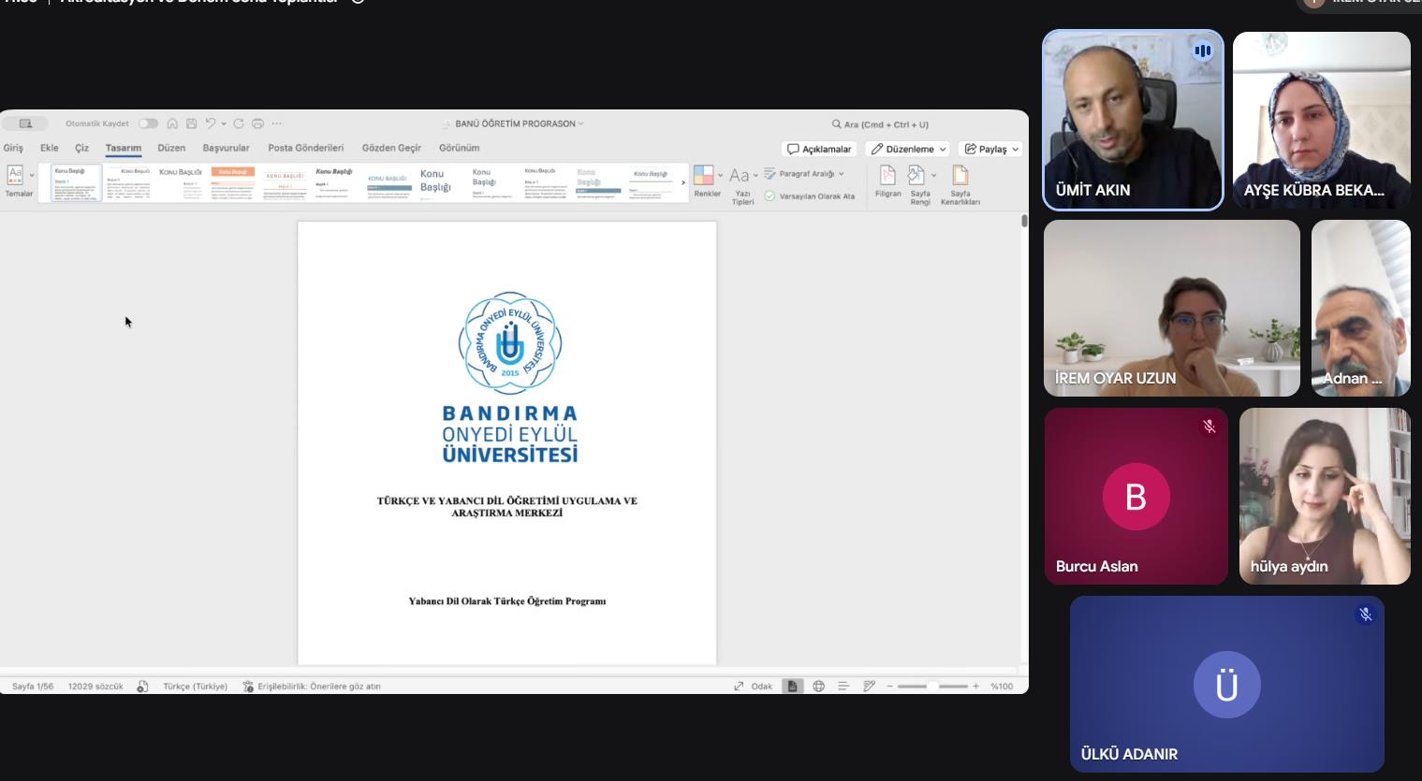Expand the Renkler dropdown arrow
The width and height of the screenshot is (1422, 781).
coord(720,175)
